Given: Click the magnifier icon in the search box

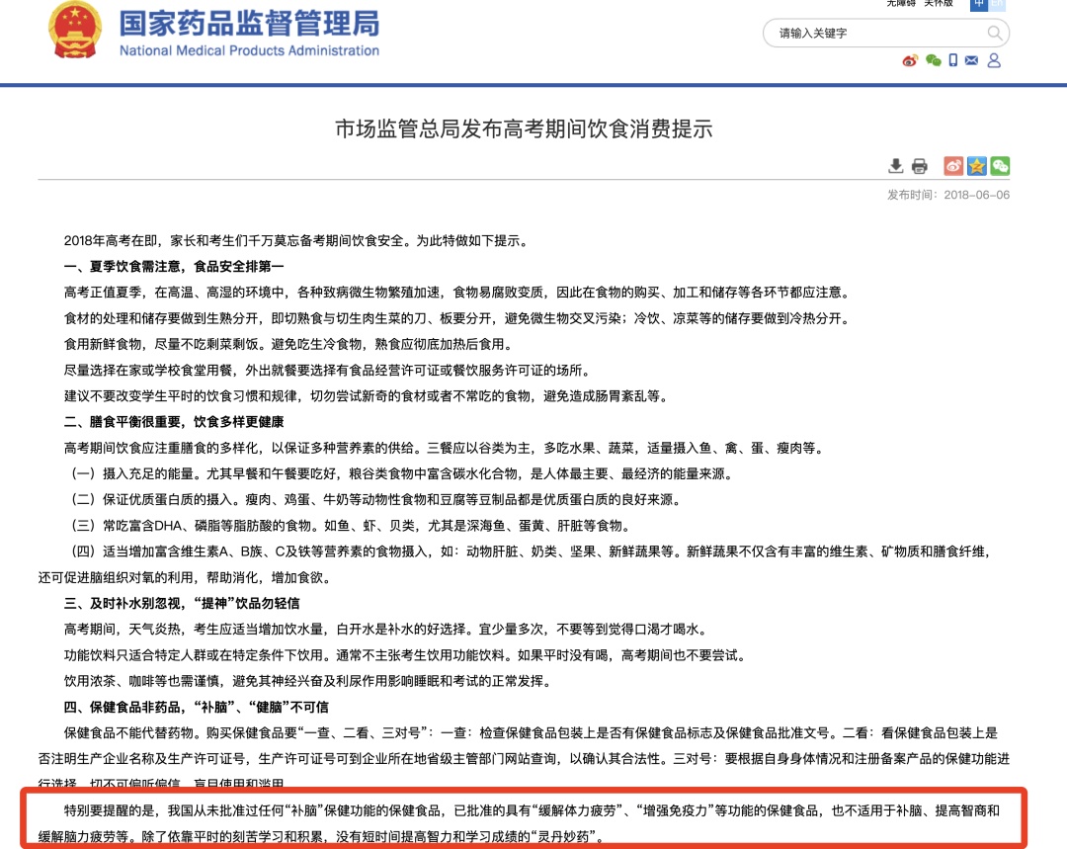Looking at the screenshot, I should point(995,33).
